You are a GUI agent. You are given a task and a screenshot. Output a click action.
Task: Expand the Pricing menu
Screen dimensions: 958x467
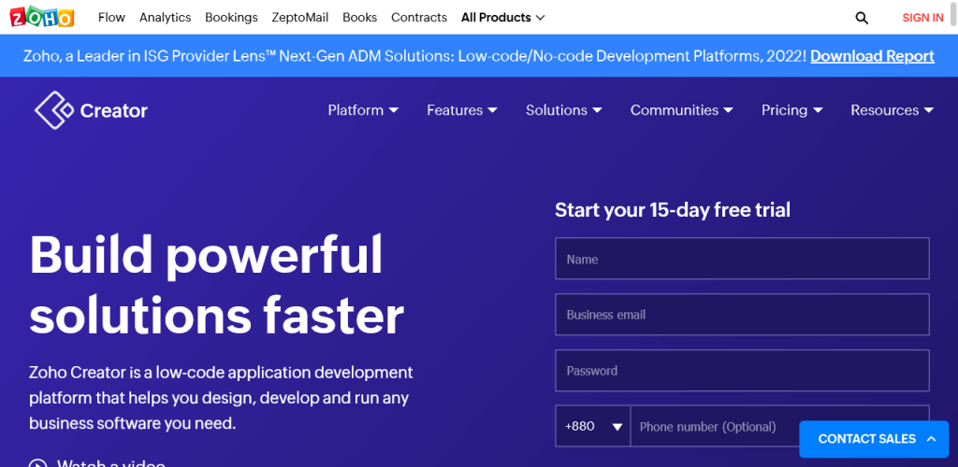point(791,110)
